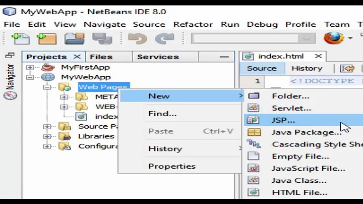
Task: Open the Debug menu
Action: click(x=262, y=24)
